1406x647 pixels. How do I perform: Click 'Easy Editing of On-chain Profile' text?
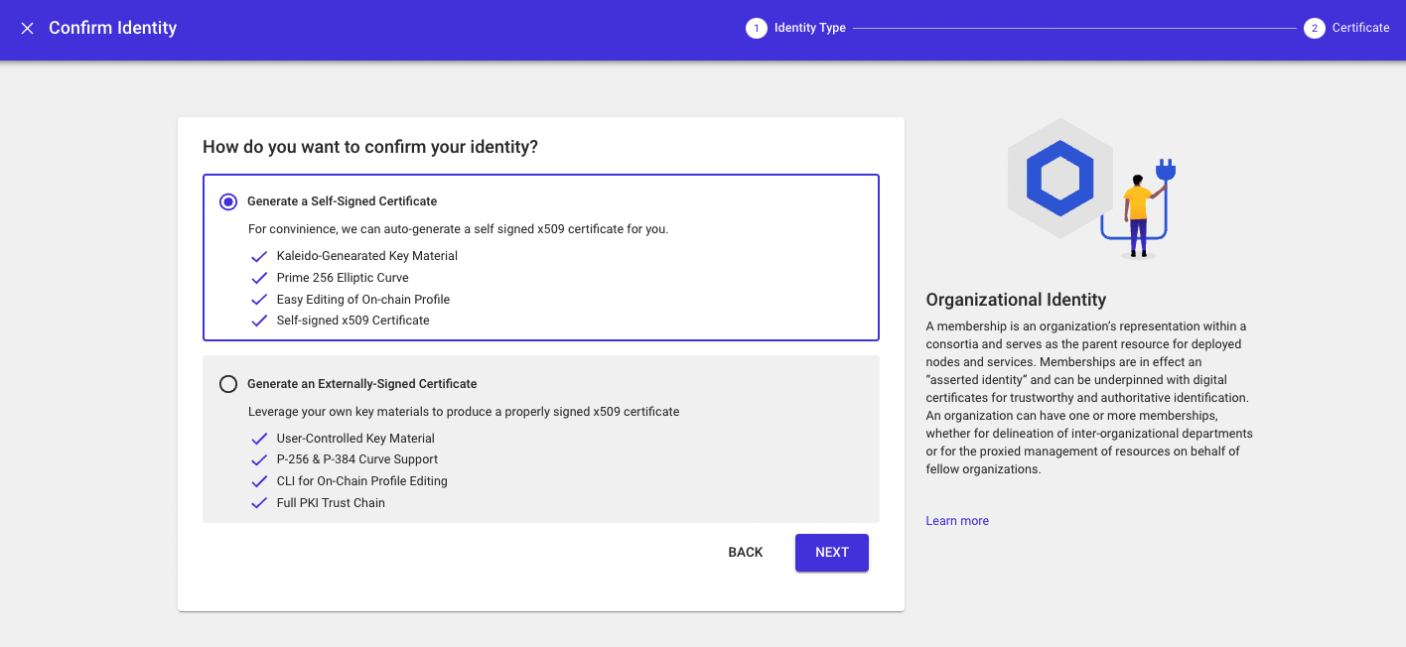[363, 300]
